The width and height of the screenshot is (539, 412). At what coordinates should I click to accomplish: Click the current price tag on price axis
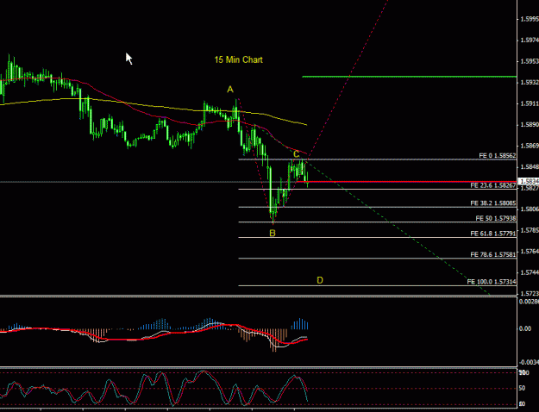(529, 181)
